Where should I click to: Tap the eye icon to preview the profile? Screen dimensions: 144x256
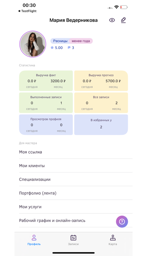click(112, 20)
